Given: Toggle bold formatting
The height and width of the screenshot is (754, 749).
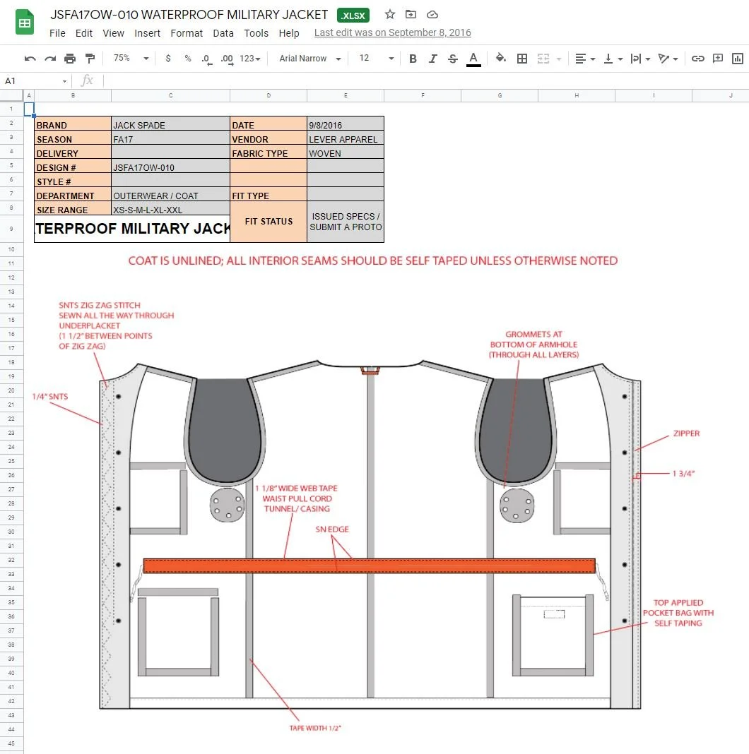Looking at the screenshot, I should point(413,59).
